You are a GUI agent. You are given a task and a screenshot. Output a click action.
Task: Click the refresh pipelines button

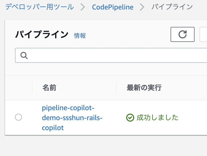(x=183, y=34)
